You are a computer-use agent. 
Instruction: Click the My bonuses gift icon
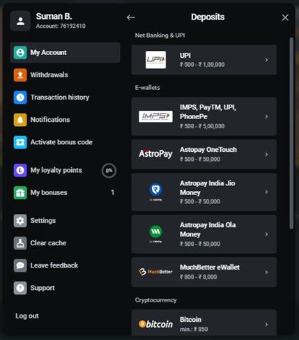pyautogui.click(x=20, y=192)
